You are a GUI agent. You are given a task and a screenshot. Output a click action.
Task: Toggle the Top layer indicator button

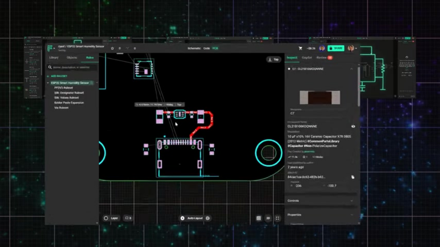(273, 59)
